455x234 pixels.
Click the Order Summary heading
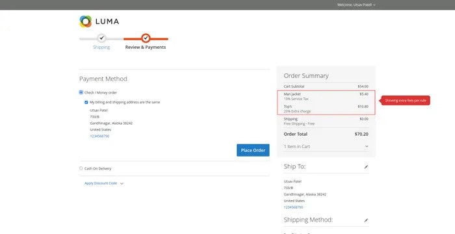(306, 76)
